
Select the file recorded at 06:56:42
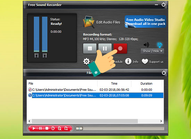coord(95,90)
